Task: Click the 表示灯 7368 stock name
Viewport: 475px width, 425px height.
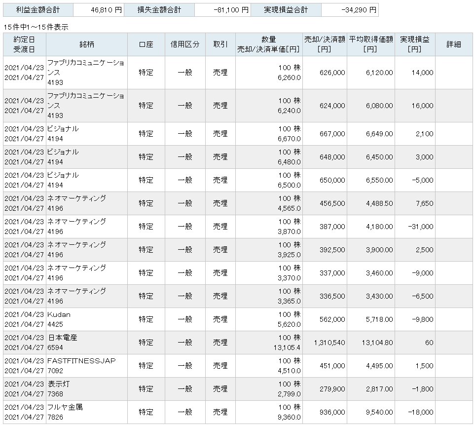Action: point(59,389)
